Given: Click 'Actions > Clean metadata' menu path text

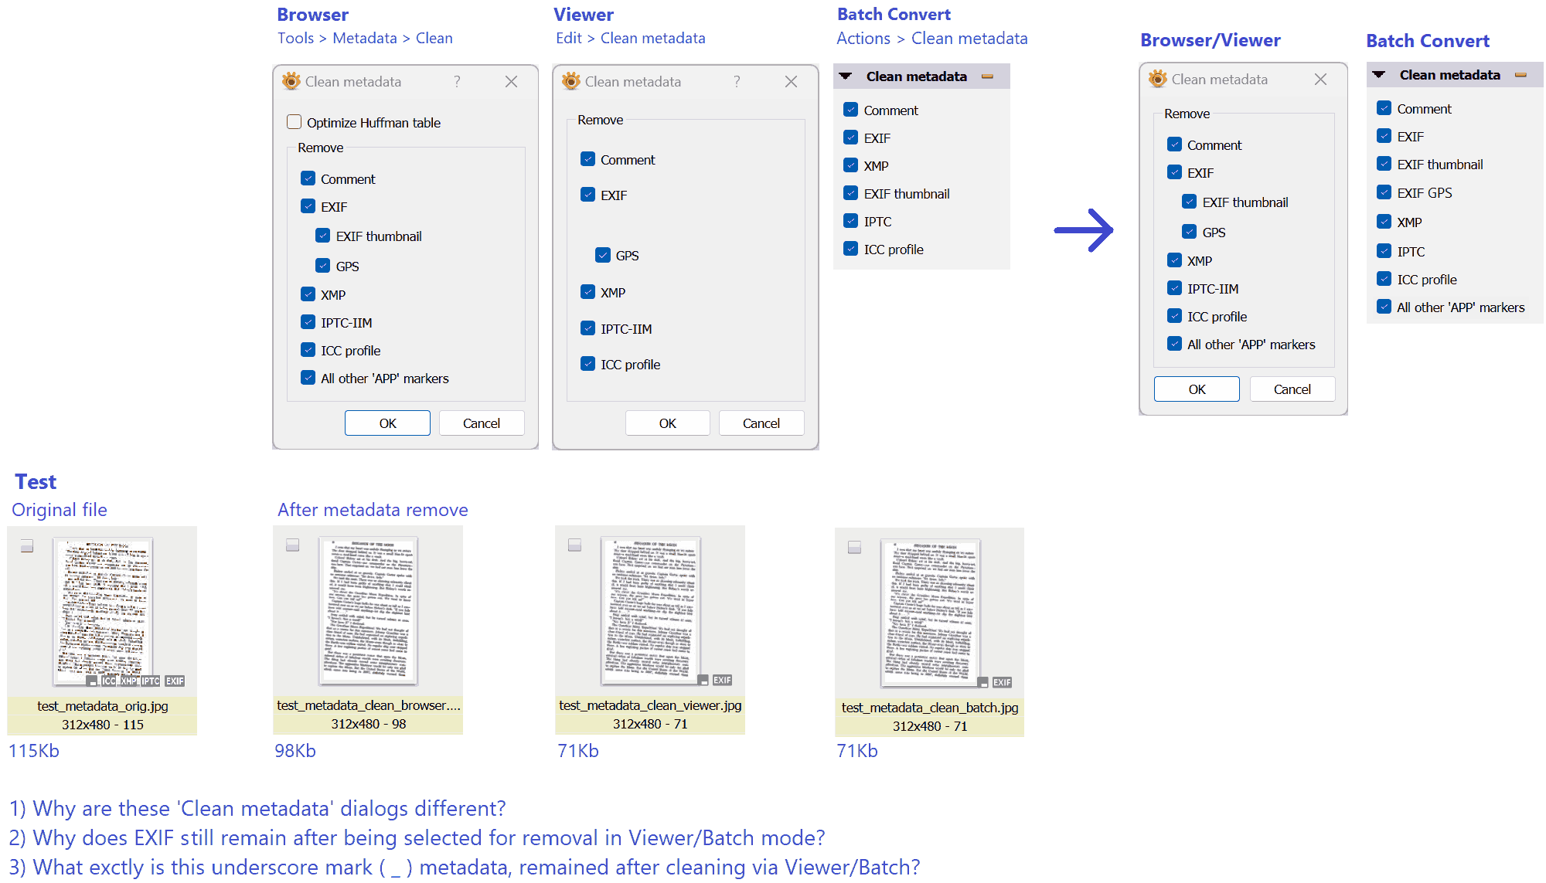Looking at the screenshot, I should [x=931, y=38].
